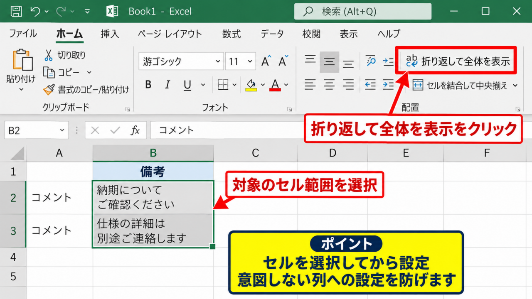
Task: Expand the Customize Quick Access Toolbar arrow
Action: tap(87, 12)
